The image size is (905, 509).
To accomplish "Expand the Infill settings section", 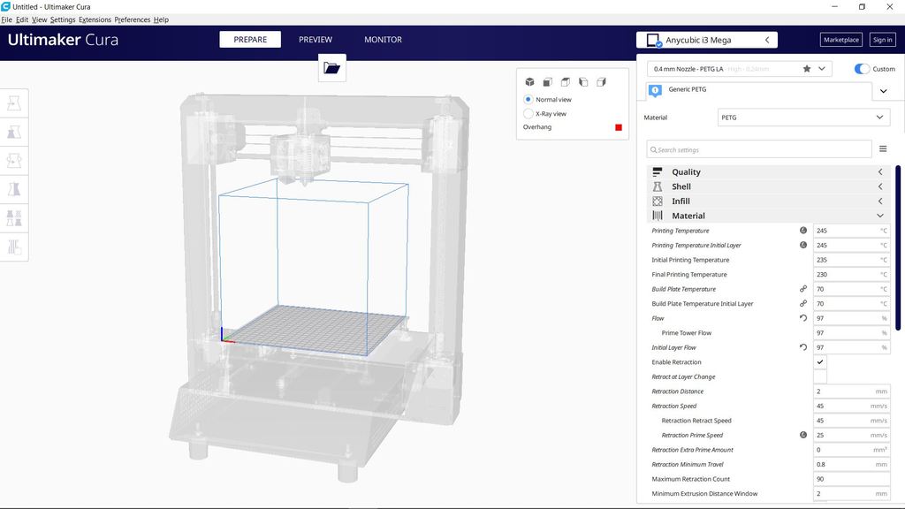I will point(770,201).
